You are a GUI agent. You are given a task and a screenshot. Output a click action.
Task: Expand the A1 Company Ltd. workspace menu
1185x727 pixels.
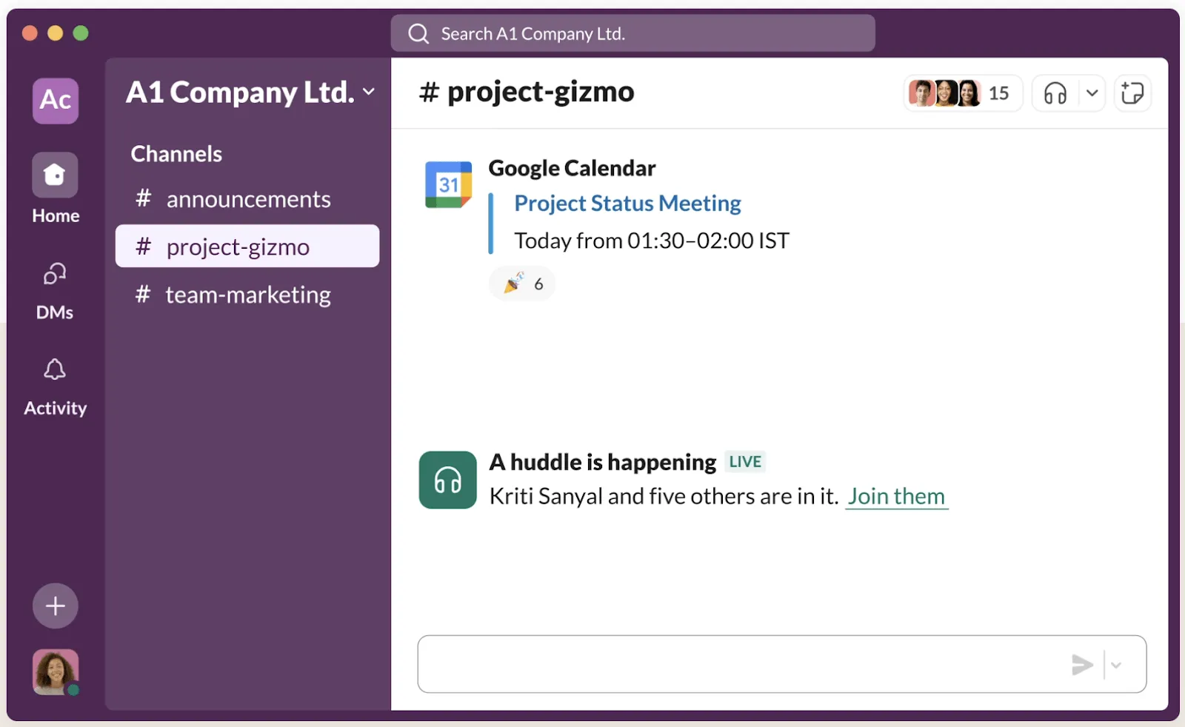[x=250, y=93]
